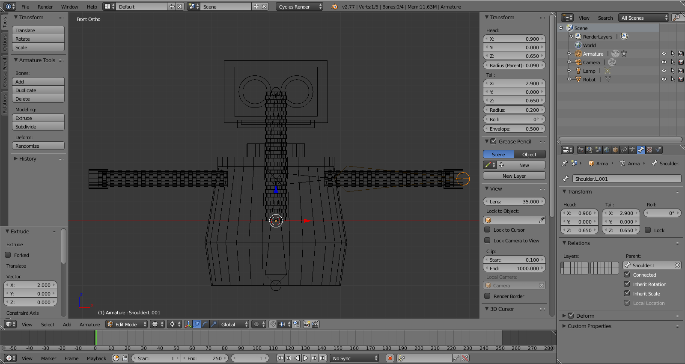
Task: Hide the Armature in outliner with eye
Action: 664,54
